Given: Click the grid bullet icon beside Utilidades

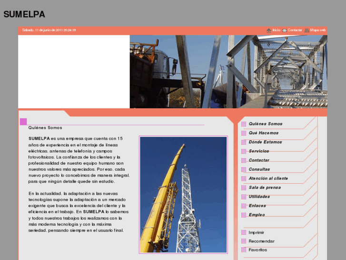Looking at the screenshot, I should [244, 197].
